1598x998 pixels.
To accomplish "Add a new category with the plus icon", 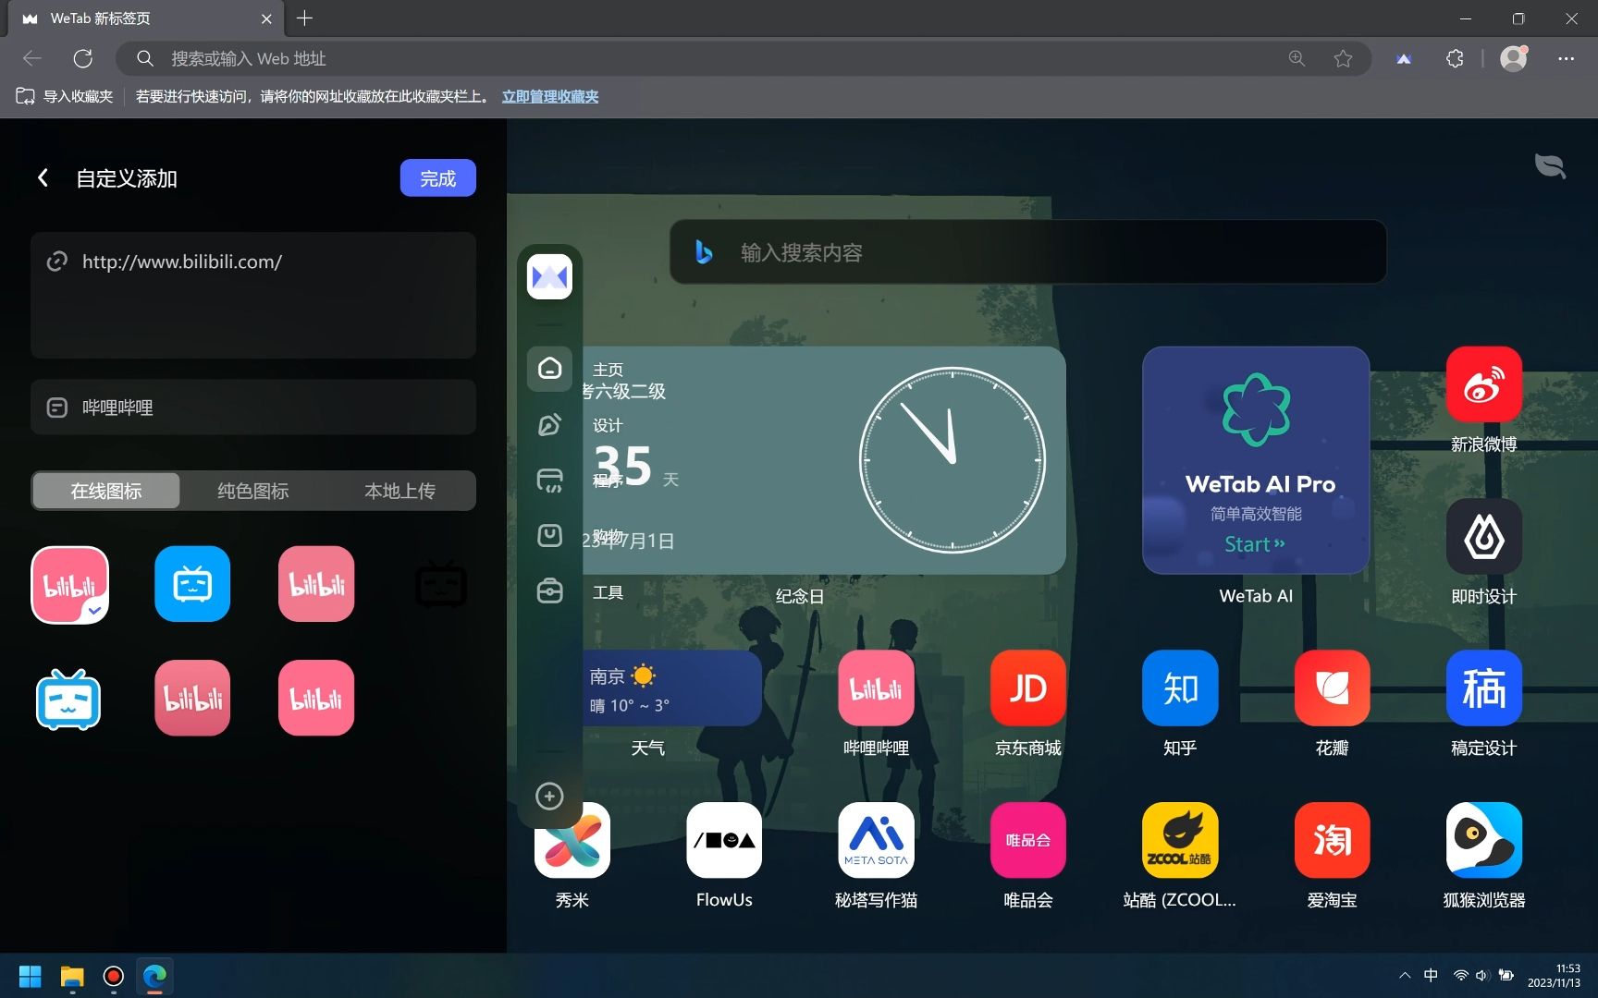I will click(549, 796).
